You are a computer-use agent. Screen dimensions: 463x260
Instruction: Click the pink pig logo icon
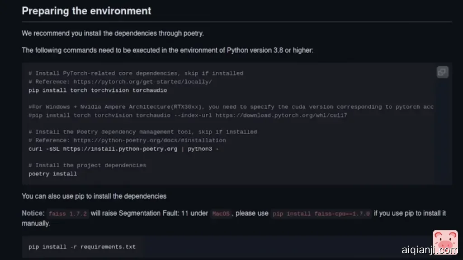445,240
